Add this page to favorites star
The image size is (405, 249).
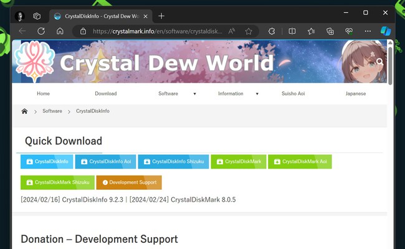tap(249, 31)
